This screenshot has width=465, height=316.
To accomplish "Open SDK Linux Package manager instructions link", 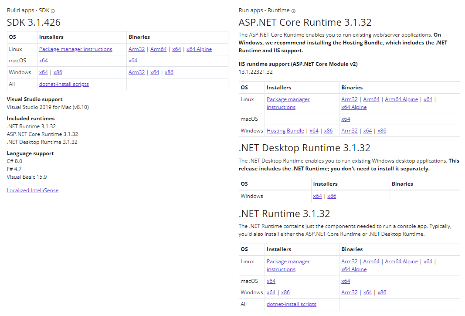I will [x=75, y=49].
